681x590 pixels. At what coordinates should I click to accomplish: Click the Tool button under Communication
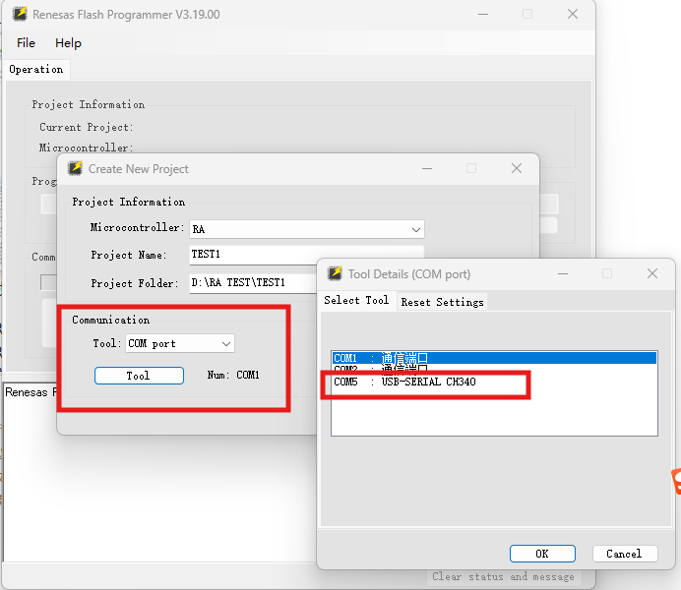pos(139,376)
